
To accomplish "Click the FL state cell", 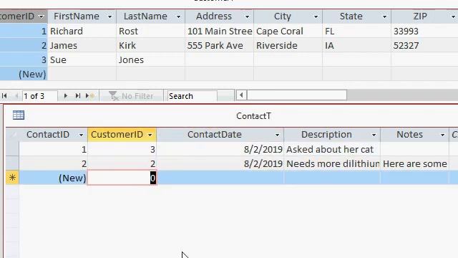I will [356, 31].
